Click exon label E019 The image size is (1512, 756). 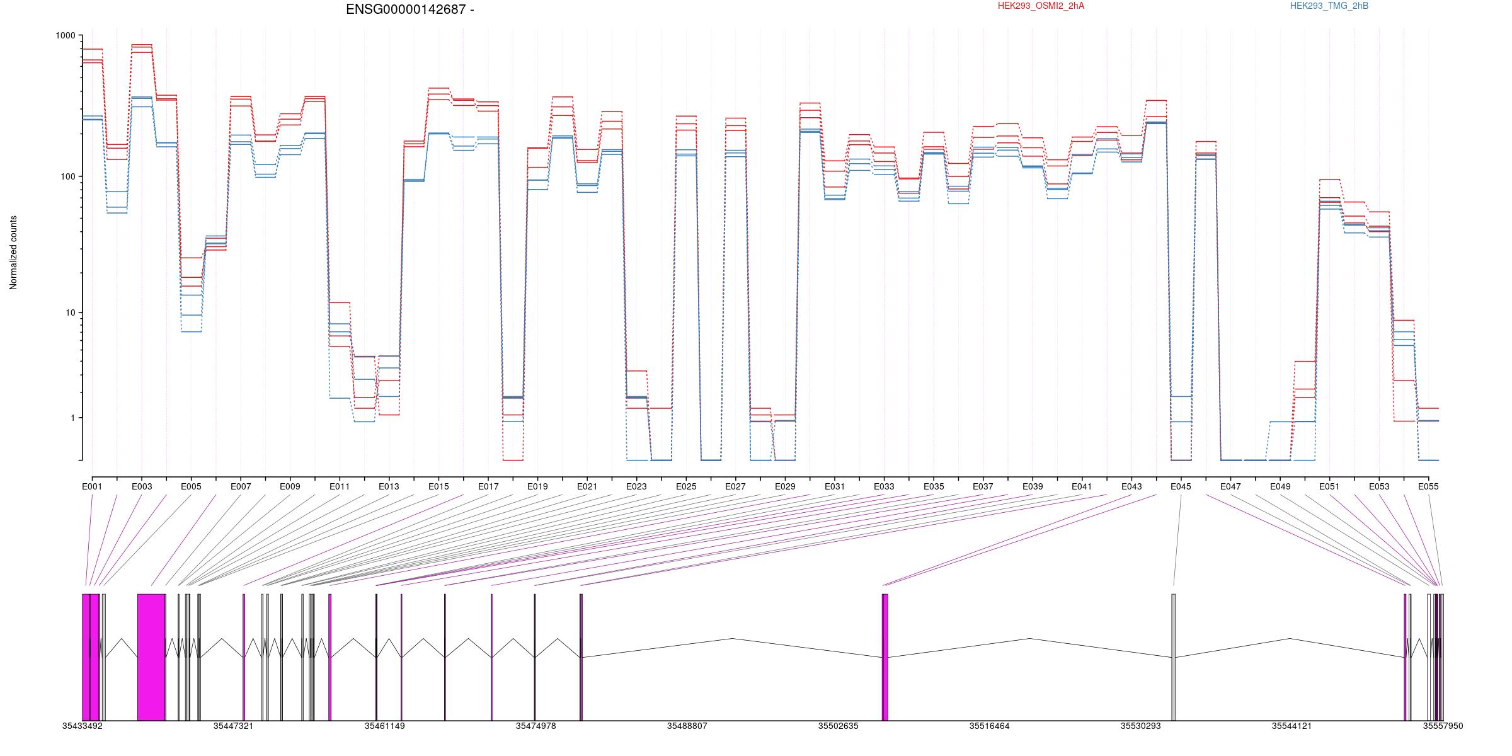coord(537,486)
